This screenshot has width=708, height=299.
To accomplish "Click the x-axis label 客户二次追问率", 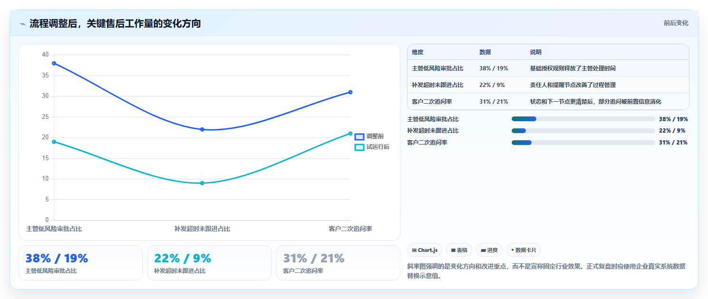I will (x=350, y=229).
